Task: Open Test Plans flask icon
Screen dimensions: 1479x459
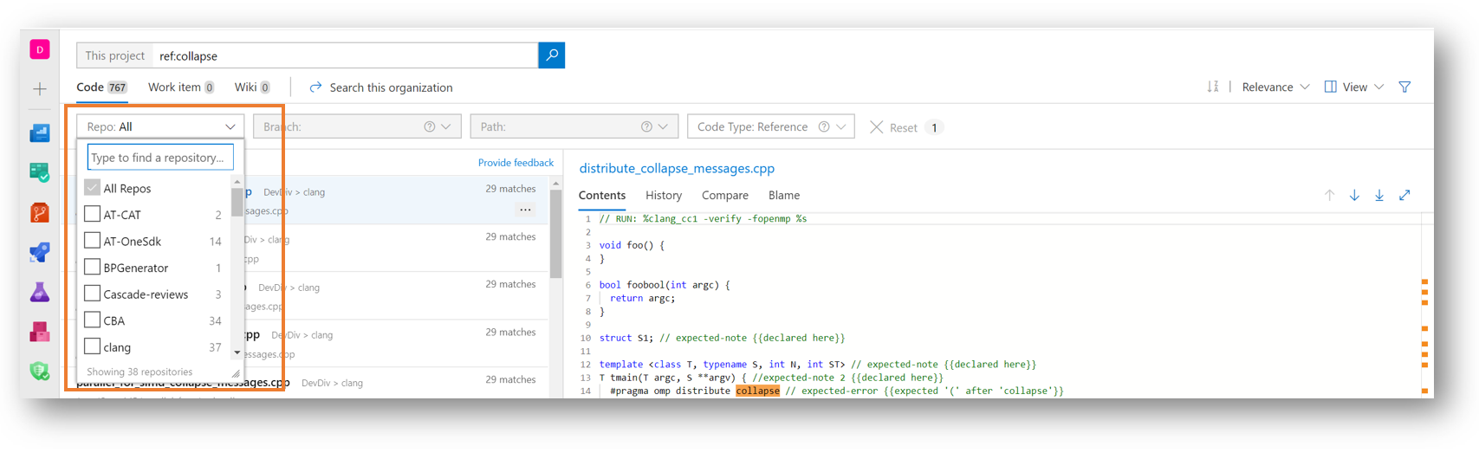Action: (x=40, y=293)
